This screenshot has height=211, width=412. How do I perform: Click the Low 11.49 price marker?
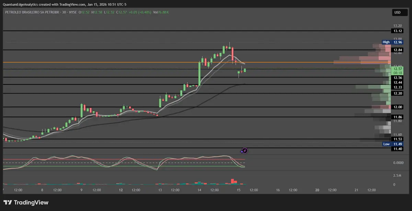[x=392, y=144]
